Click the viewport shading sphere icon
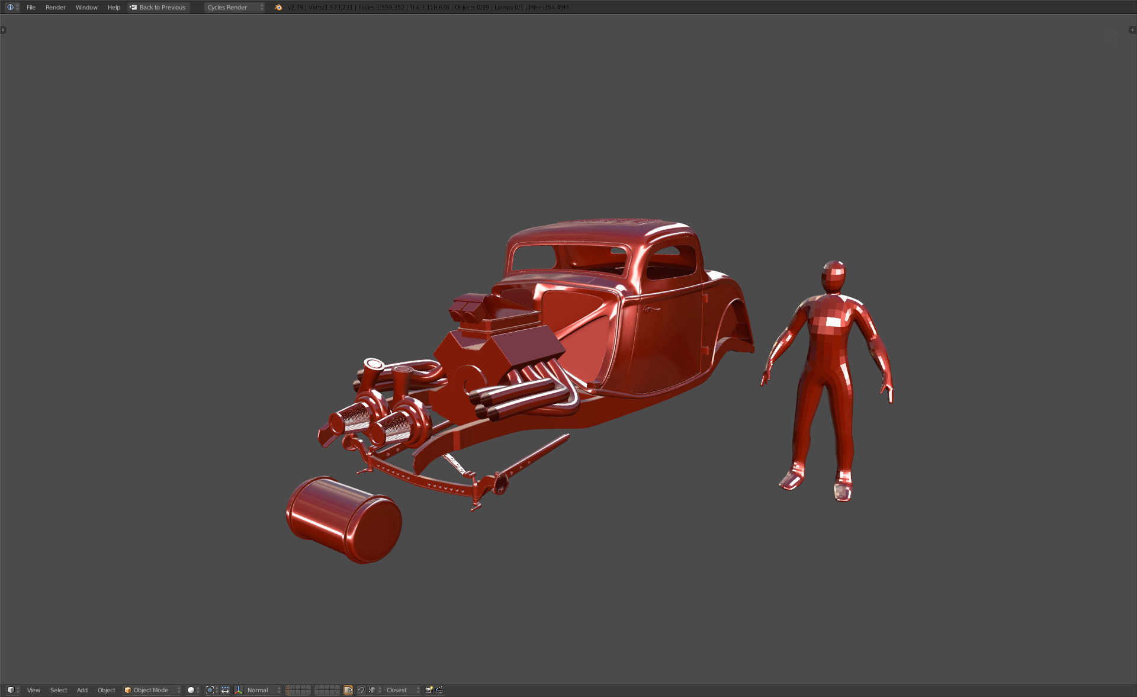 tap(191, 690)
